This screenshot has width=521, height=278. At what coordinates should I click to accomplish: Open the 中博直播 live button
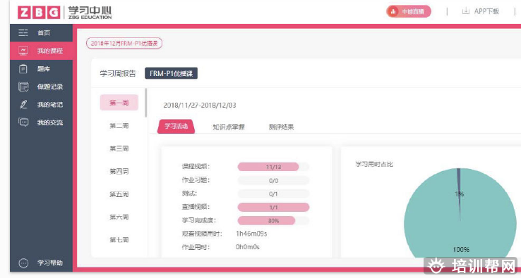coord(408,11)
